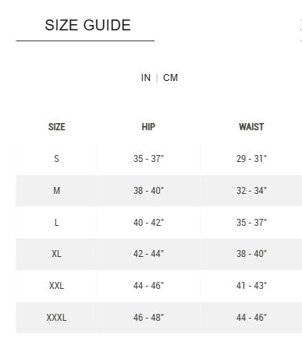Click the WAIST column header

(251, 127)
